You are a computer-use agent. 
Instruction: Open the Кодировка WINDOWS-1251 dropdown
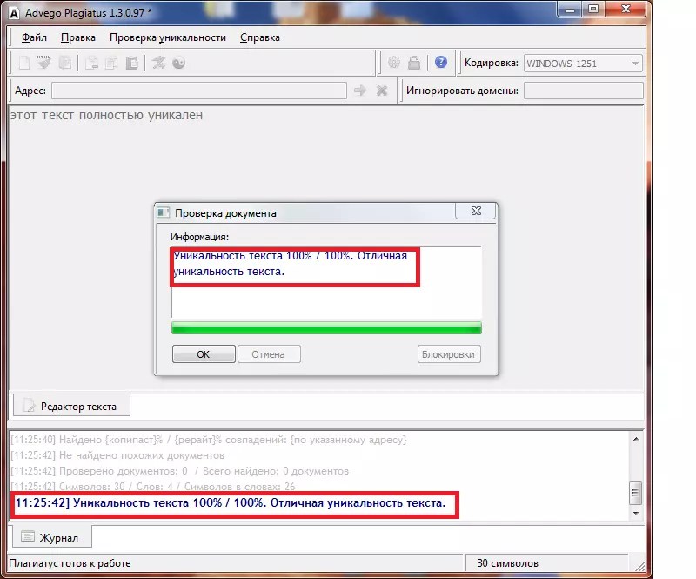[583, 63]
